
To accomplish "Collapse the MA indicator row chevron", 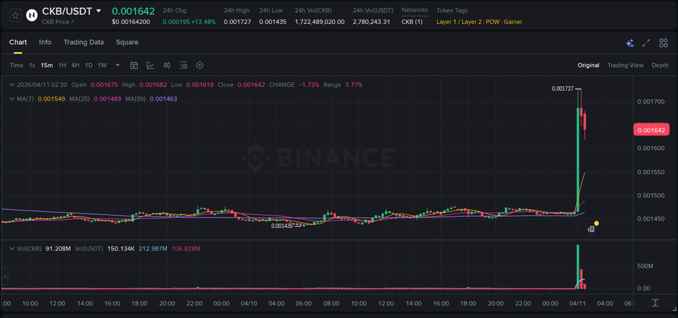I will (12, 99).
